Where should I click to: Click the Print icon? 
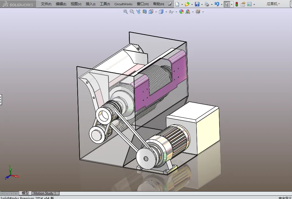[x=207, y=4]
